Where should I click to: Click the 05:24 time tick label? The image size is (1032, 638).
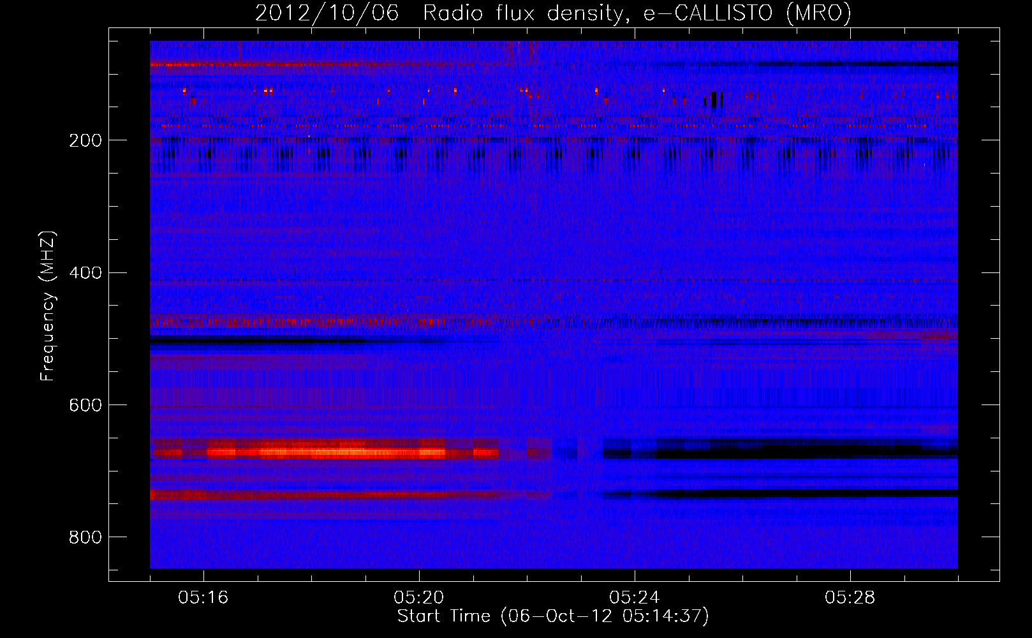[x=634, y=597]
